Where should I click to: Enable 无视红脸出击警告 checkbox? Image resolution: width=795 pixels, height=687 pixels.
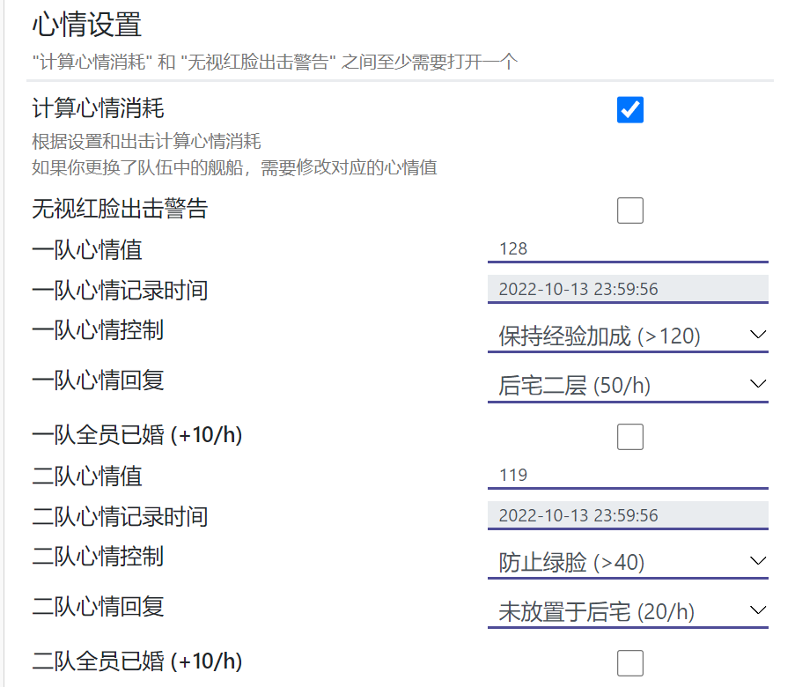(x=630, y=211)
